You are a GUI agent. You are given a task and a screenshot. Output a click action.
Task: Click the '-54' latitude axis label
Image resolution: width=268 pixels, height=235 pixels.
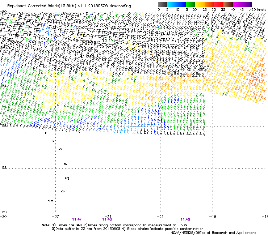pos(3,86)
